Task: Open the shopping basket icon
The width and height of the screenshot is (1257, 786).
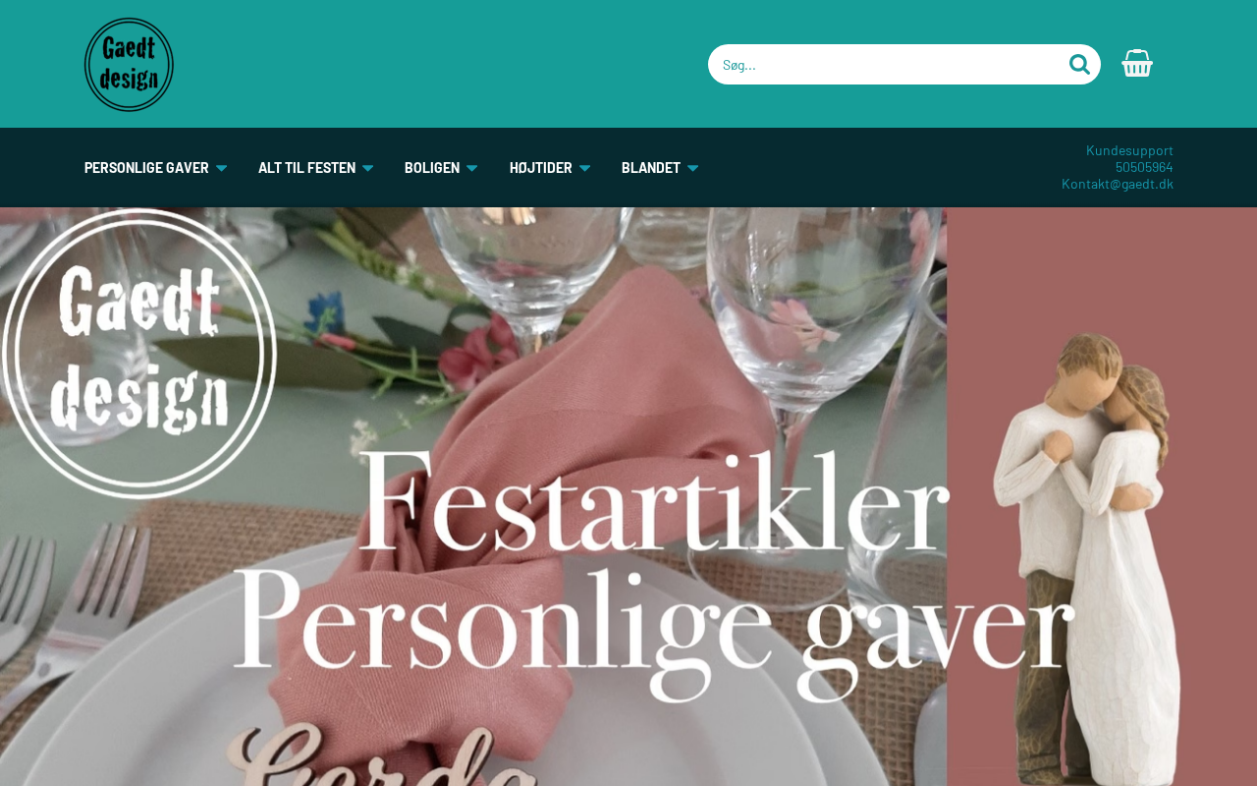Action: click(x=1137, y=64)
